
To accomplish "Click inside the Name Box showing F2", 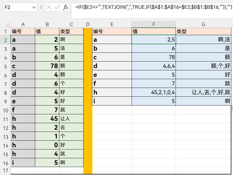I will click(16, 7).
